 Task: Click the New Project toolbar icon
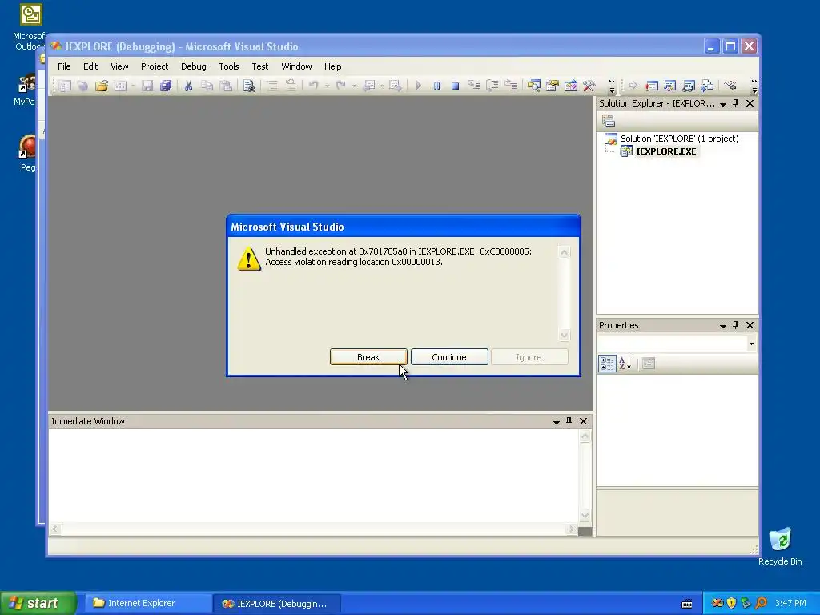click(65, 86)
